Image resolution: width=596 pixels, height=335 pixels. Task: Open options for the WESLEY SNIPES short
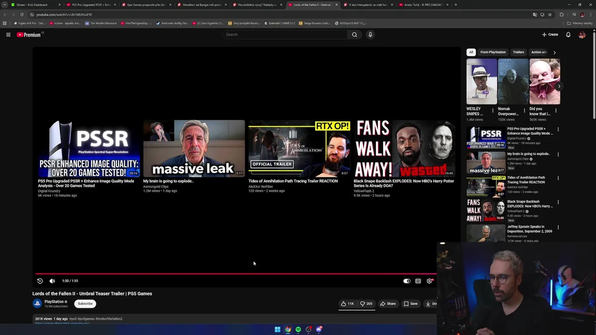[x=493, y=111]
